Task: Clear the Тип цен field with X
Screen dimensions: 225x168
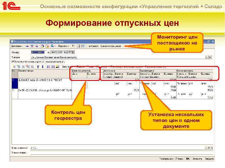Action: click(x=210, y=57)
